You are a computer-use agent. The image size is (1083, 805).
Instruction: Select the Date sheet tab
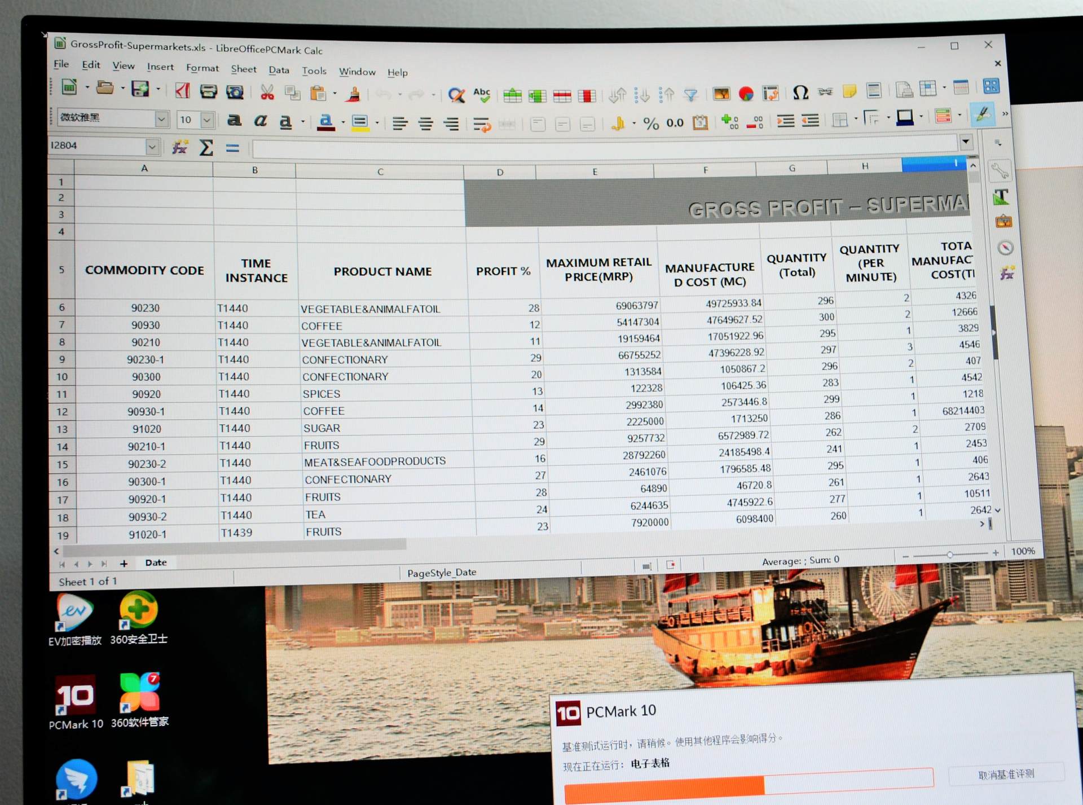[x=156, y=562]
